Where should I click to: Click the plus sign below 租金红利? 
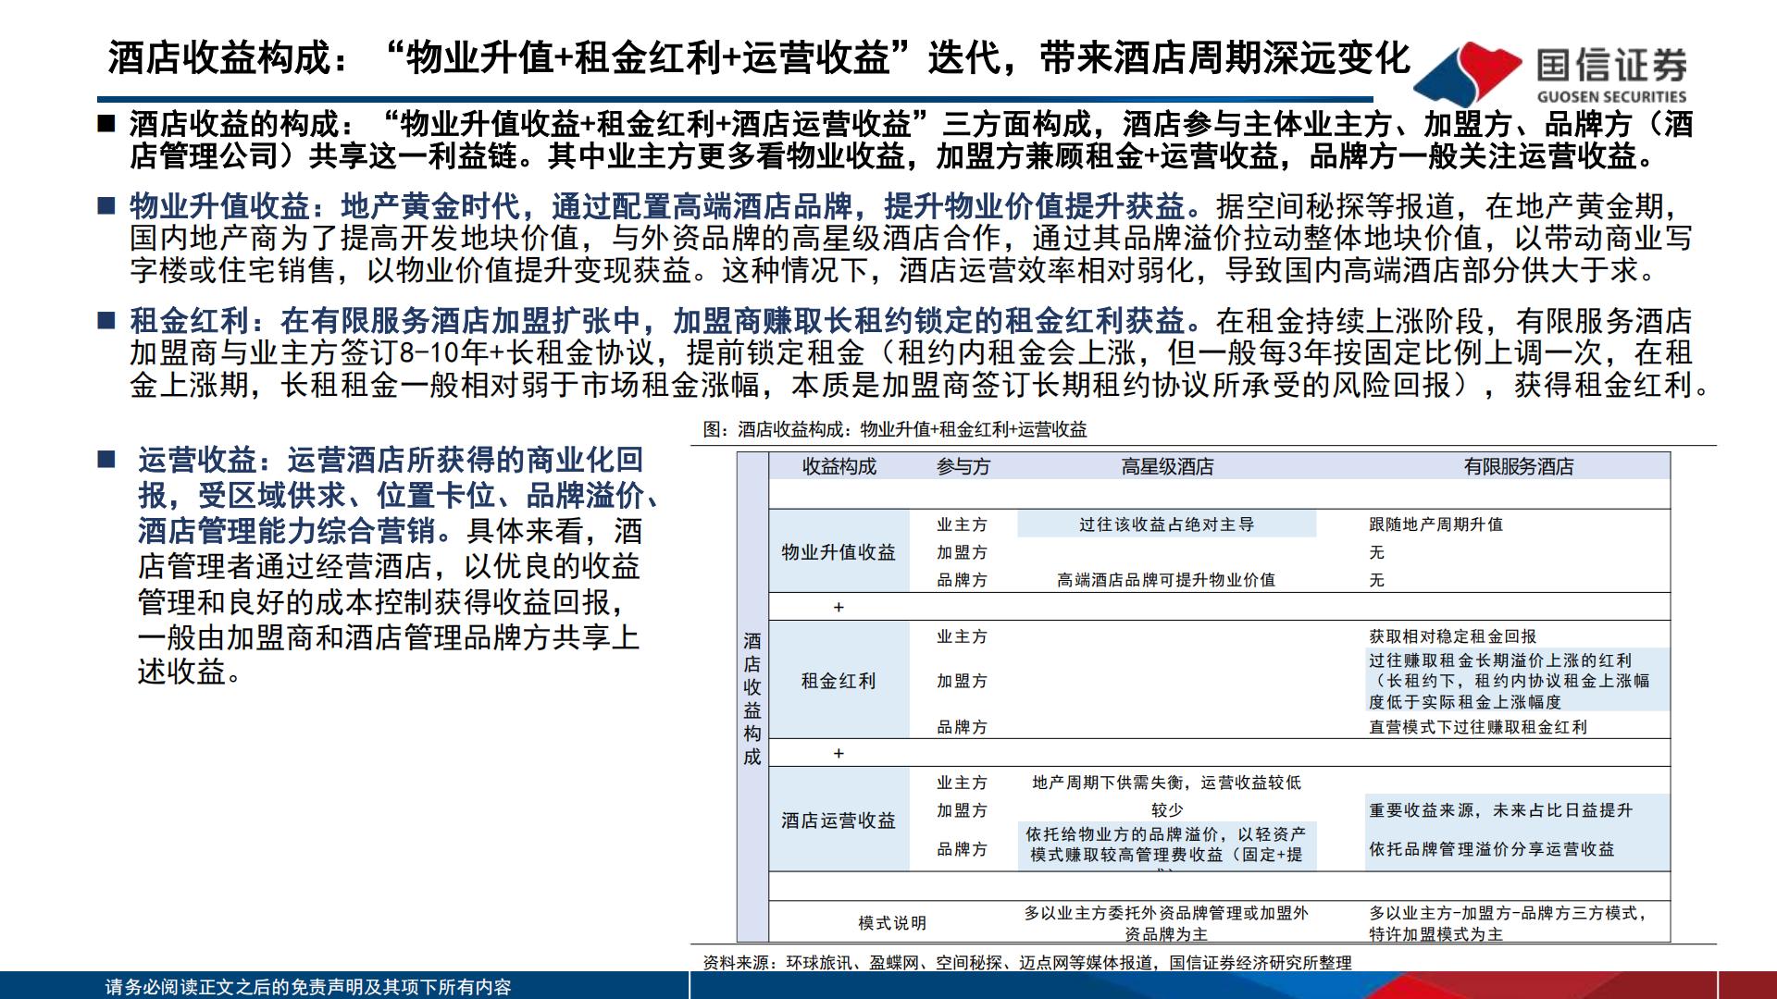839,754
